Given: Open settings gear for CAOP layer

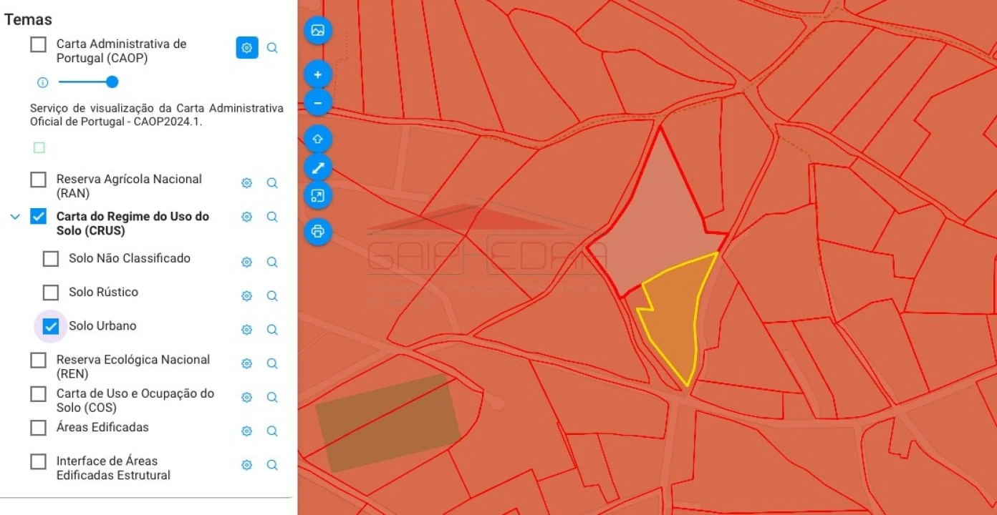Looking at the screenshot, I should click(247, 48).
